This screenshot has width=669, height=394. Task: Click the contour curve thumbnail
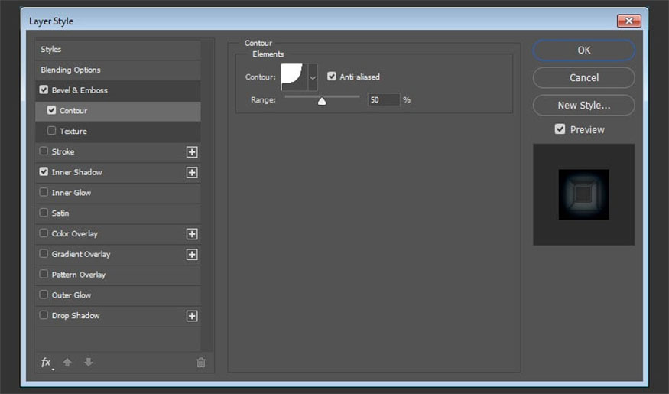point(293,77)
